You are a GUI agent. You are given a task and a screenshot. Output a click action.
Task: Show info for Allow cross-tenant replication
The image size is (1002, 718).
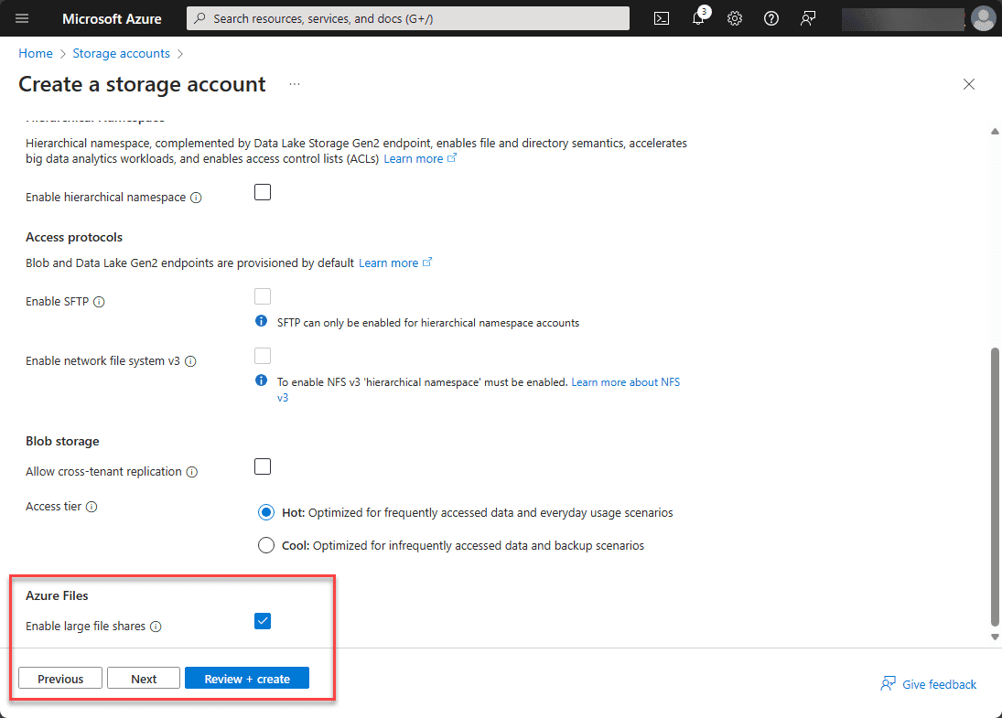pos(192,472)
